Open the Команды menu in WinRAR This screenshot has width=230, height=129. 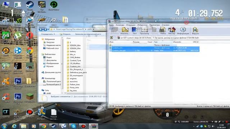(x=120, y=25)
